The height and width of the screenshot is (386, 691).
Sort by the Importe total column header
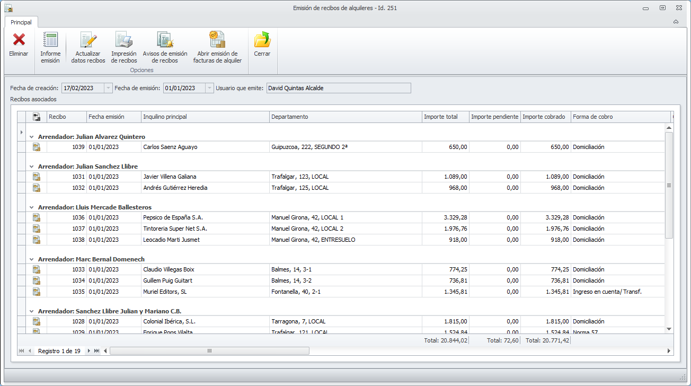coord(445,117)
